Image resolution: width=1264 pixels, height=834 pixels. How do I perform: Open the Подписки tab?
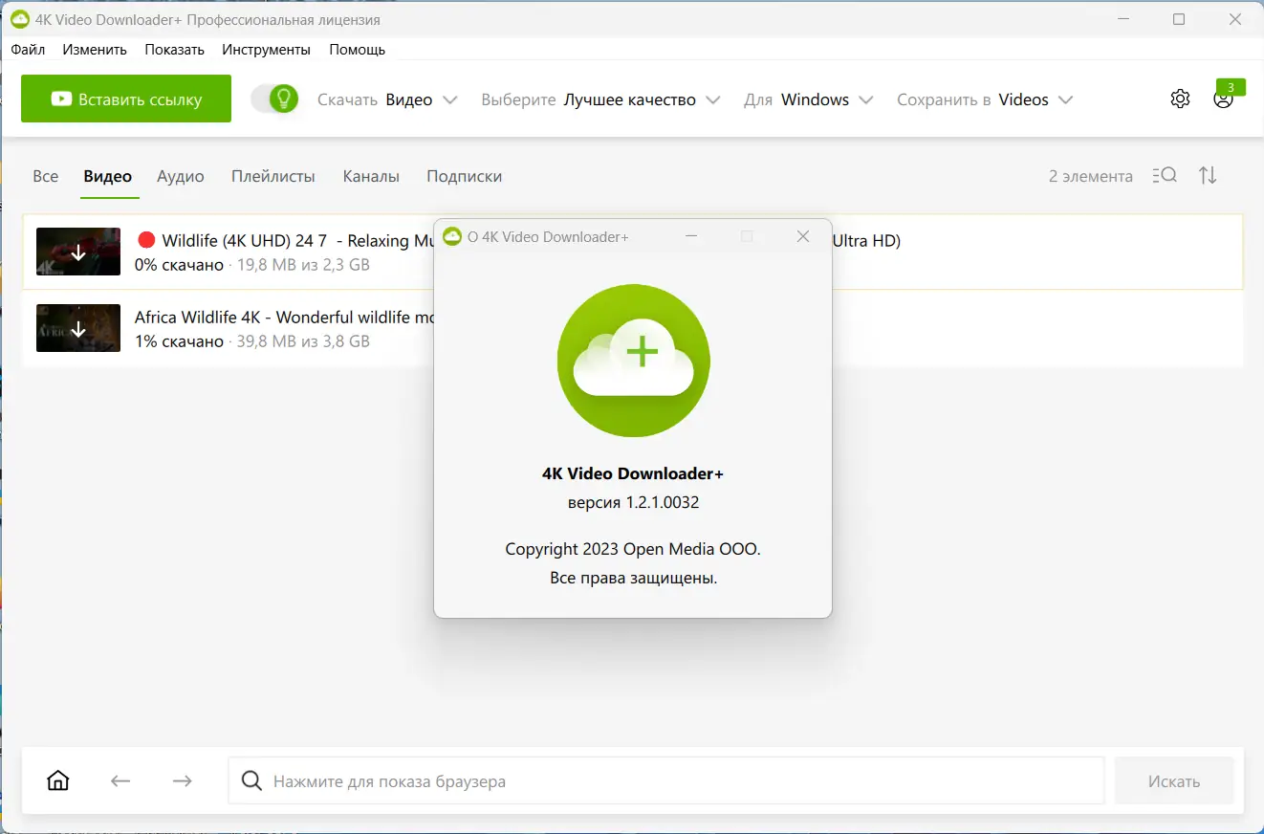click(x=465, y=176)
